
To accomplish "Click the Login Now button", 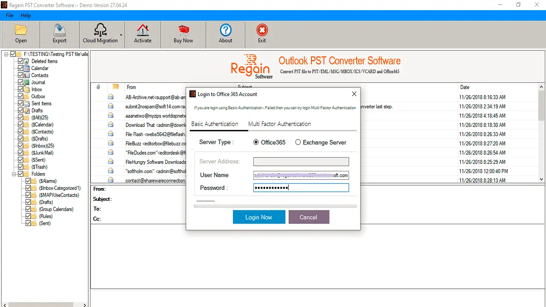I will tap(258, 217).
